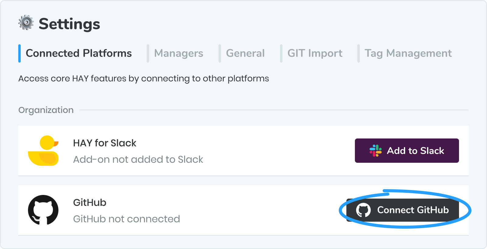Click the Slack logo inside the Add to Slack button

click(375, 151)
